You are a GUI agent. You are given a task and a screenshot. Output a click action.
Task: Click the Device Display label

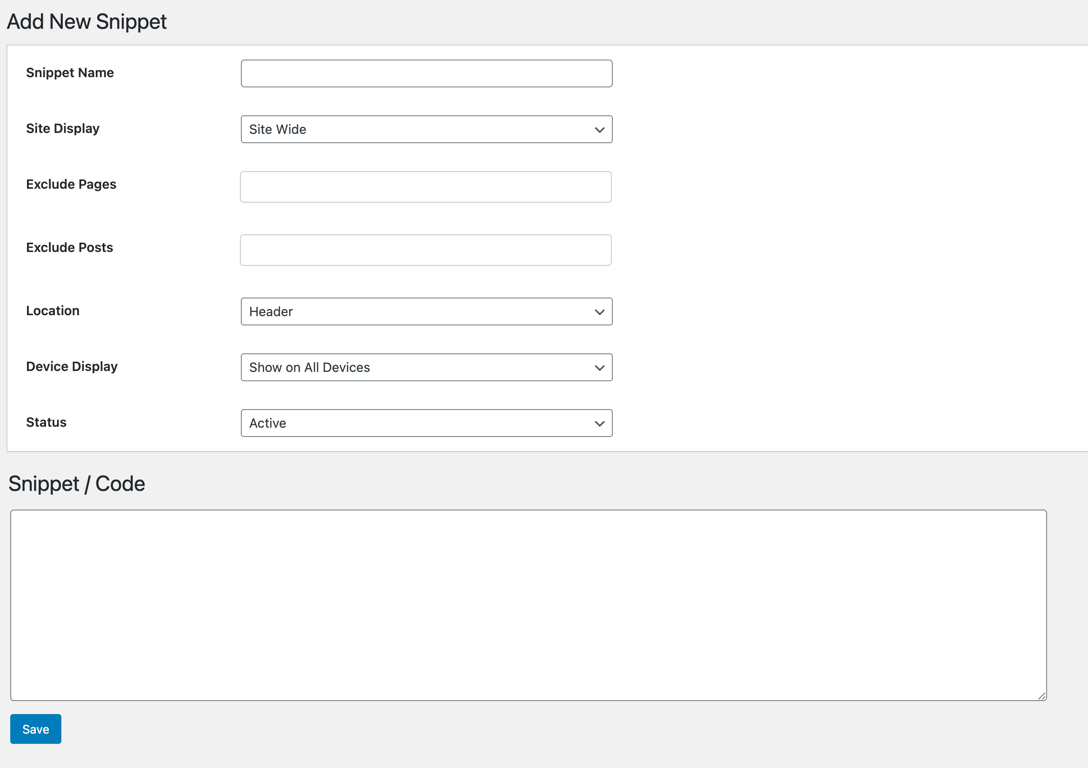pos(72,367)
